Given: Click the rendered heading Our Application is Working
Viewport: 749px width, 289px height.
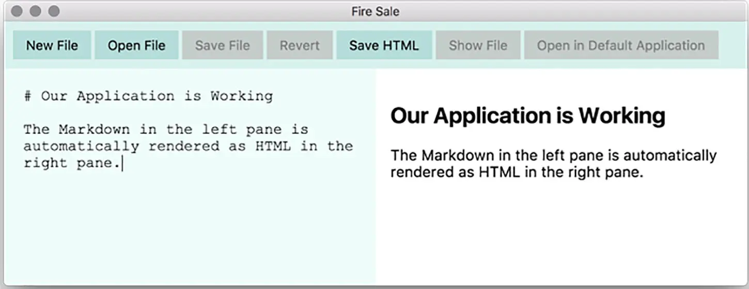Looking at the screenshot, I should [x=527, y=116].
